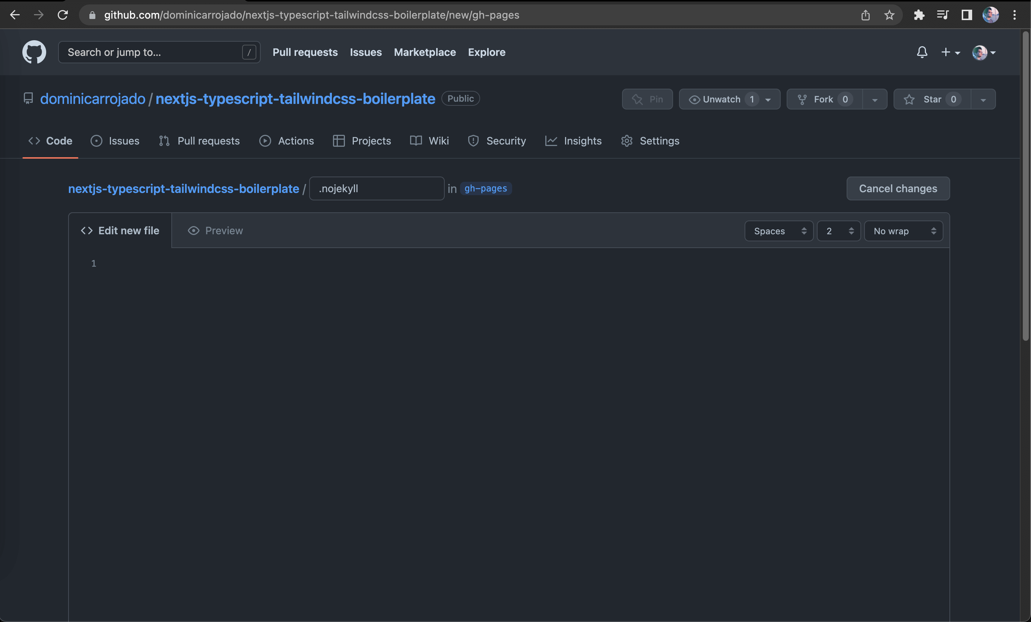Click Cancel changes button

coord(898,188)
